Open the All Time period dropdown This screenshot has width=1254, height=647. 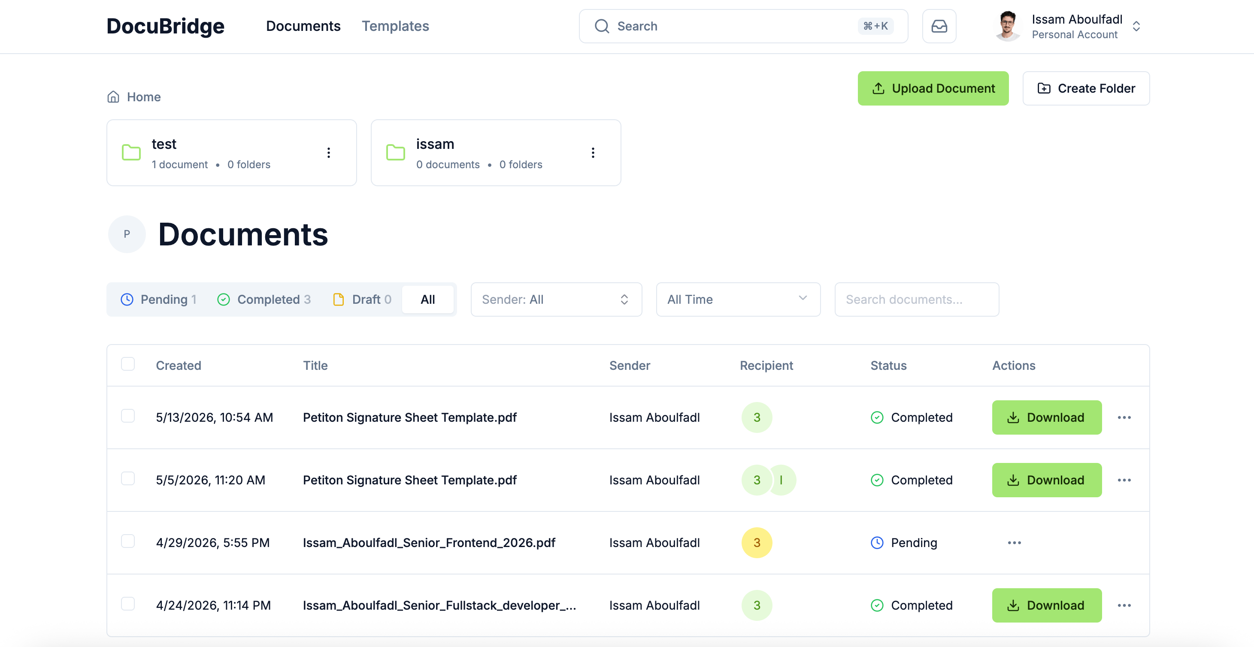738,299
